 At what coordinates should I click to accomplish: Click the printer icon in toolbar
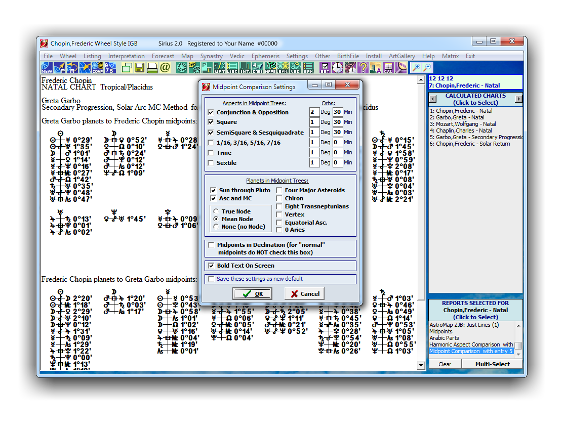point(152,68)
